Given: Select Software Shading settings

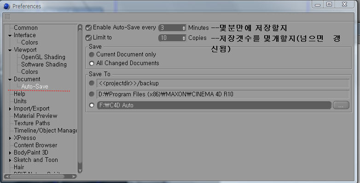Looking at the screenshot, I should pos(44,64).
